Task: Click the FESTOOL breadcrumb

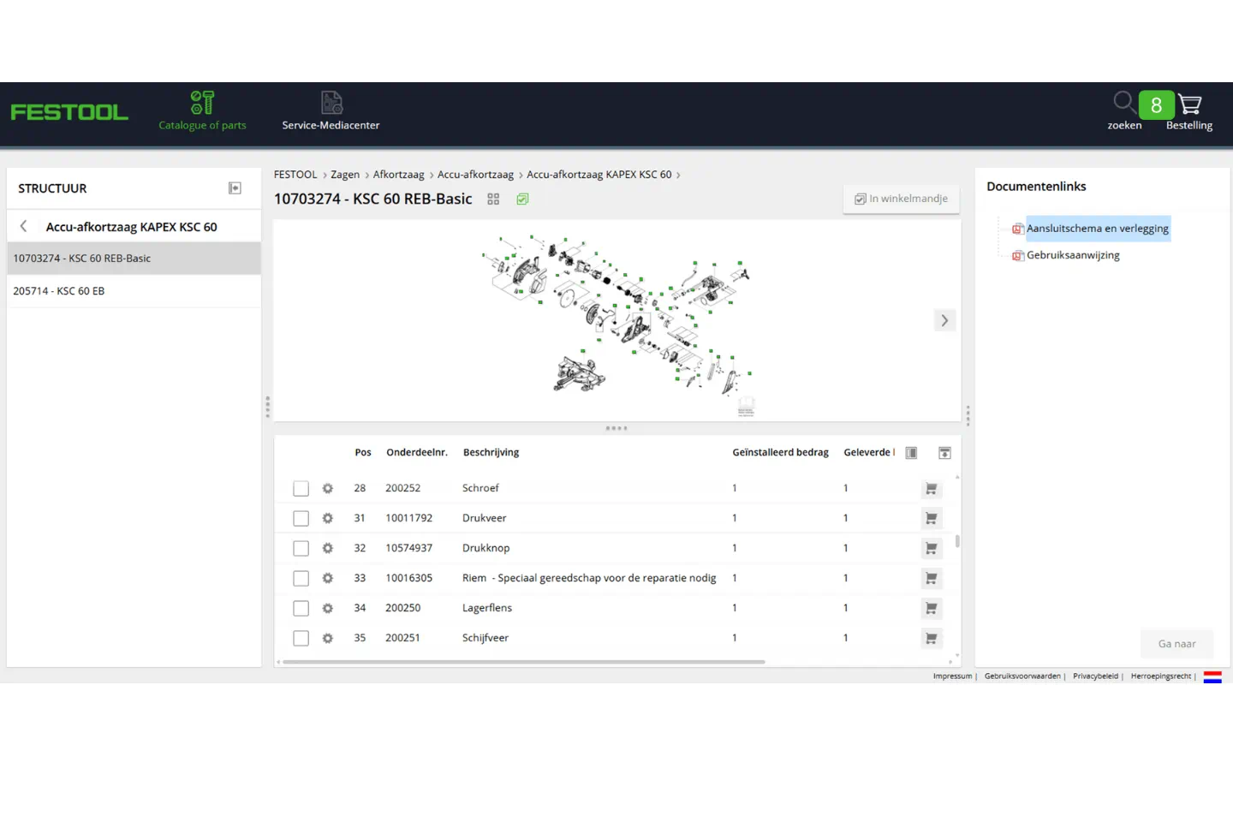Action: (x=295, y=175)
